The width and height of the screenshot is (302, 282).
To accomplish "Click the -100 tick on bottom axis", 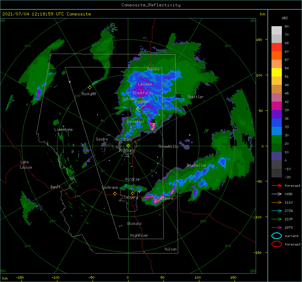I will [55, 277].
